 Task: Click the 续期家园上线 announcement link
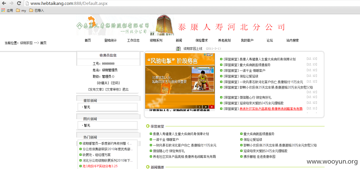(193, 49)
